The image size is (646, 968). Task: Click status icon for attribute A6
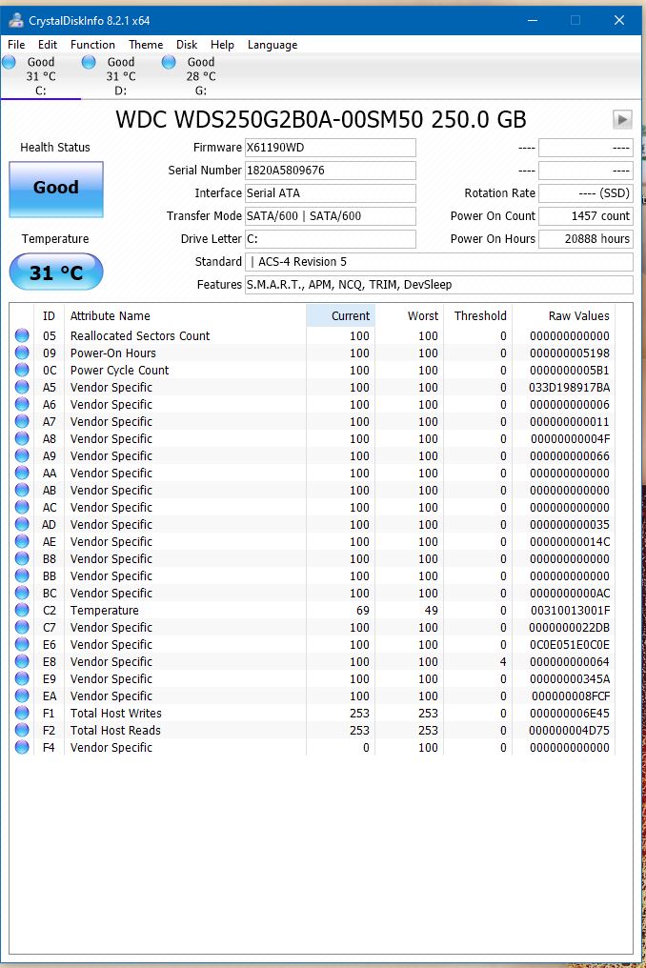[x=22, y=404]
